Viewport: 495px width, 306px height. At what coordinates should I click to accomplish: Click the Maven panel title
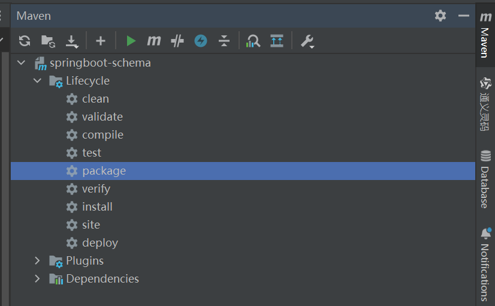(34, 16)
